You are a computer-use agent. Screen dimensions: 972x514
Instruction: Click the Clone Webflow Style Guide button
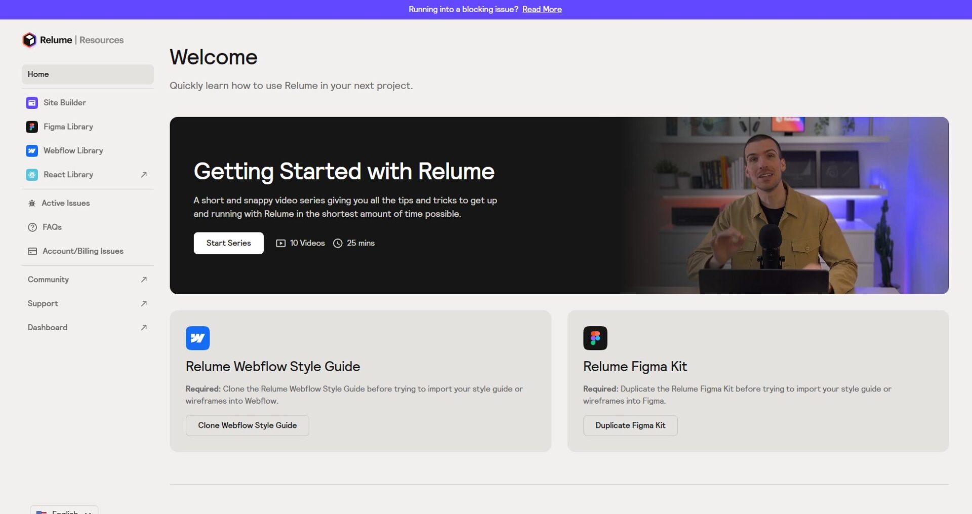pos(247,425)
